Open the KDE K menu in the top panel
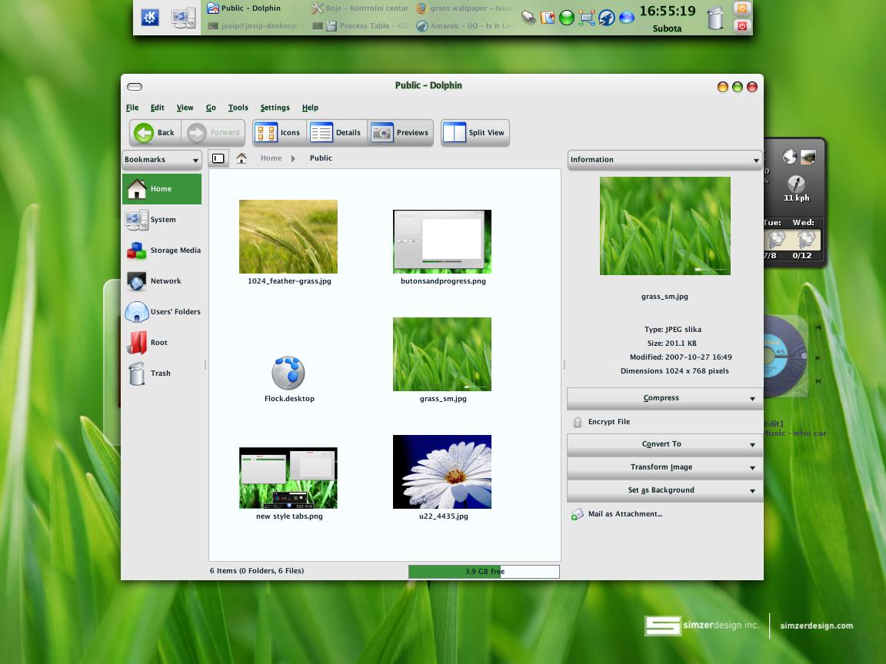This screenshot has height=664, width=886. click(150, 18)
